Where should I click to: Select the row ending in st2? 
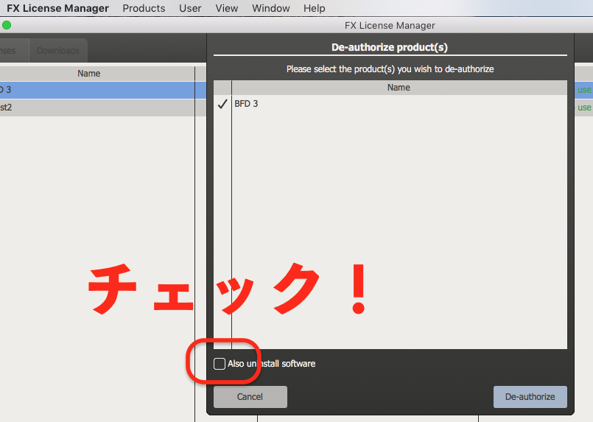coord(103,108)
